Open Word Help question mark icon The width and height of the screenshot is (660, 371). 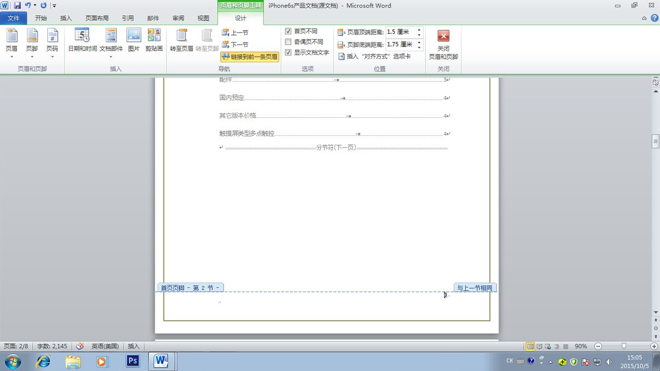[x=653, y=18]
